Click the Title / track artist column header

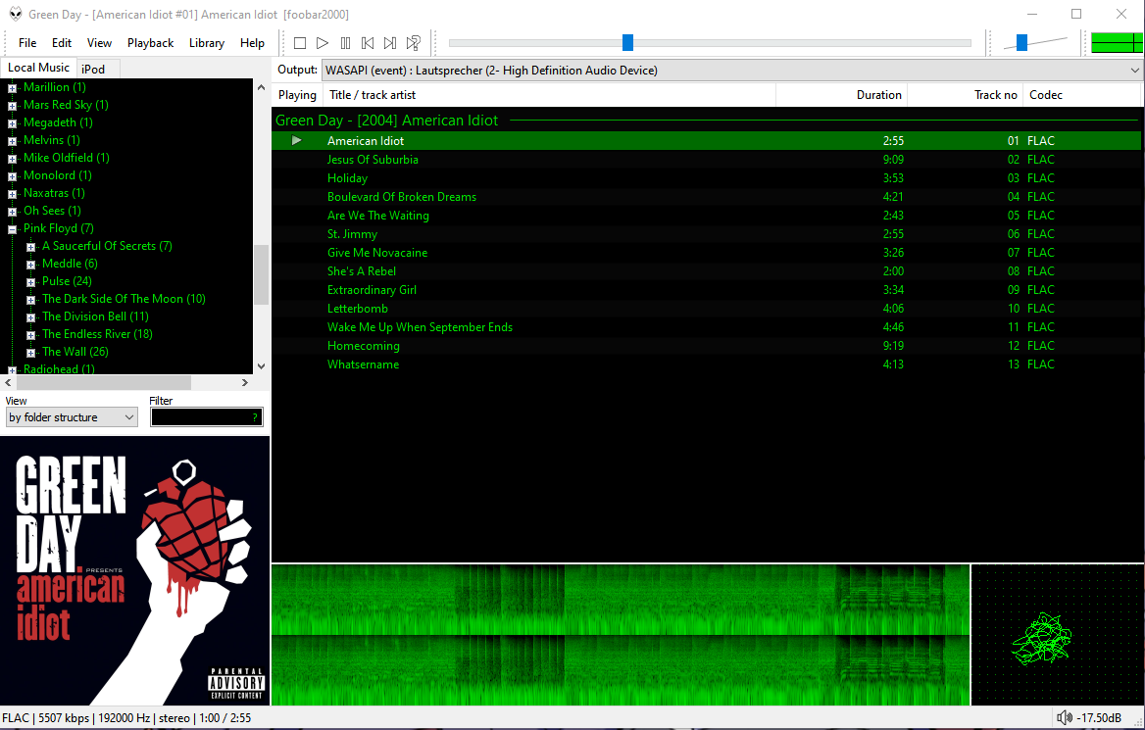pyautogui.click(x=549, y=95)
